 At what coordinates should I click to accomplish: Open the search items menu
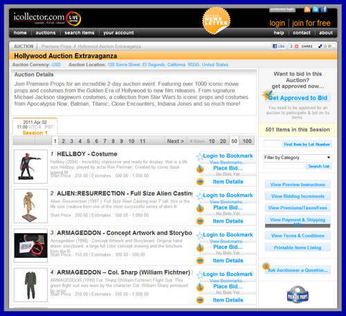[80, 32]
